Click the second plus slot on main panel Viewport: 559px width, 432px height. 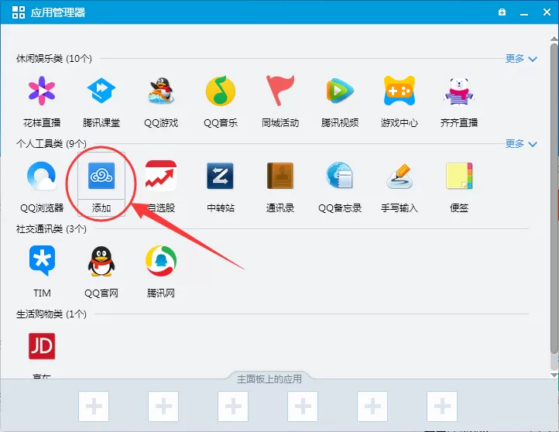[163, 406]
